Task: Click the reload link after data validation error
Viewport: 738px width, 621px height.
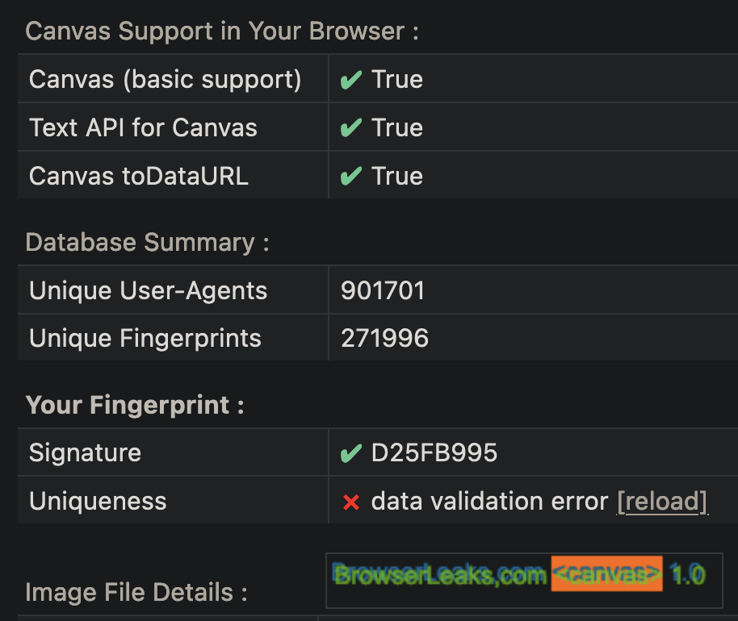Action: (662, 501)
